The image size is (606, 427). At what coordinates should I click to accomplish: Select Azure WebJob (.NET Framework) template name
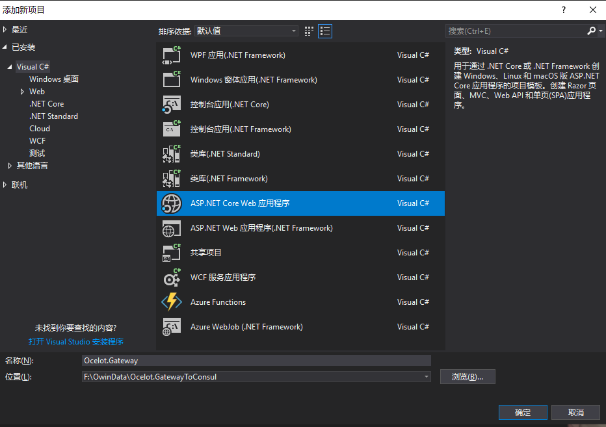click(246, 327)
